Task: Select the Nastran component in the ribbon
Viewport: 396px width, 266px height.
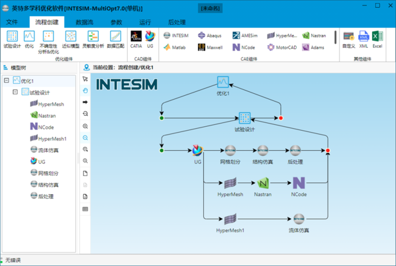Action: coord(314,36)
